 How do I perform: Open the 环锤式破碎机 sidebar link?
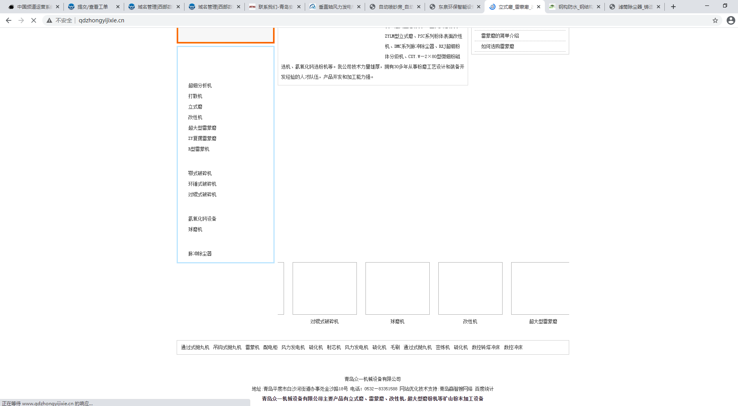(x=202, y=184)
